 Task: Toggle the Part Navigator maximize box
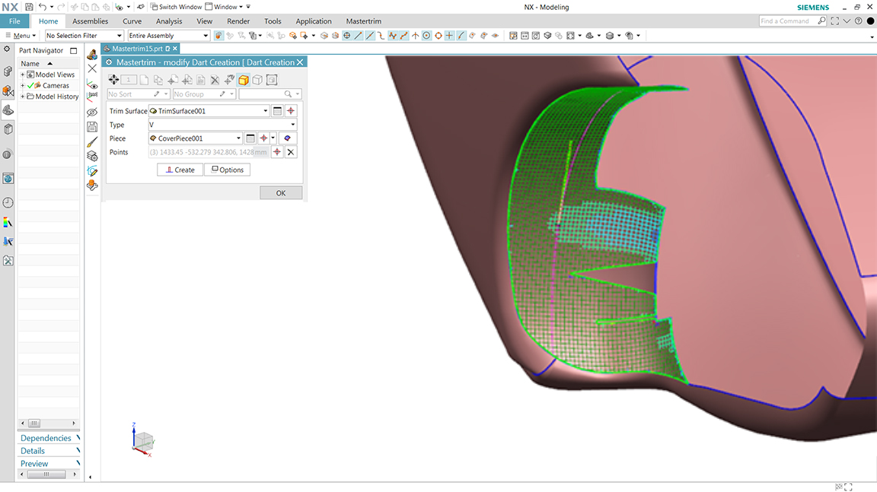(73, 51)
